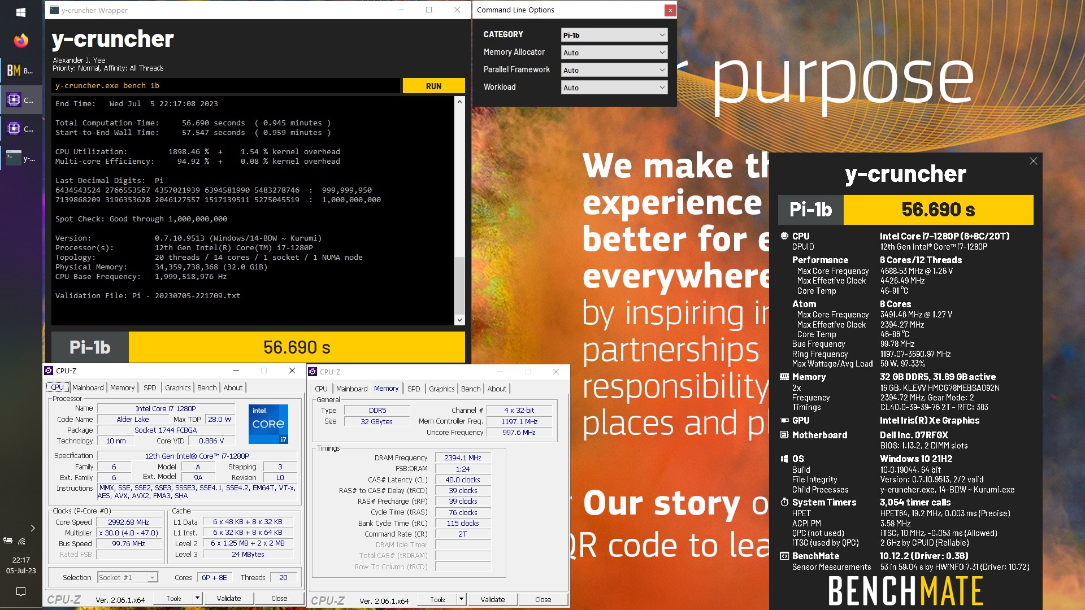Click the left CPU-Z window title icon

pyautogui.click(x=49, y=371)
